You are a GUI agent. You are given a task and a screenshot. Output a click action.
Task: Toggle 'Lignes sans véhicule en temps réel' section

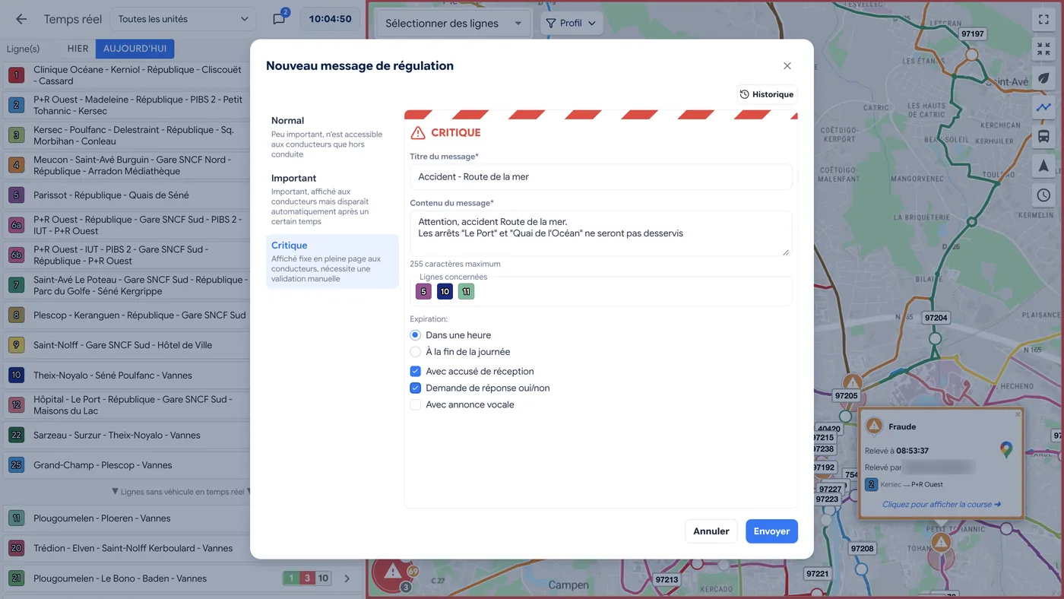[182, 492]
